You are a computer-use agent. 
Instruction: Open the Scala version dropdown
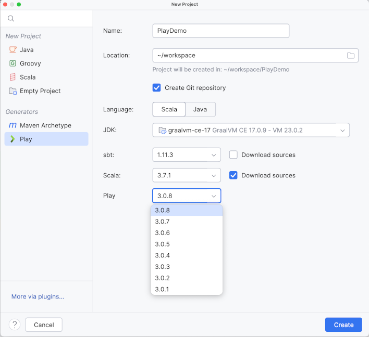pos(186,175)
